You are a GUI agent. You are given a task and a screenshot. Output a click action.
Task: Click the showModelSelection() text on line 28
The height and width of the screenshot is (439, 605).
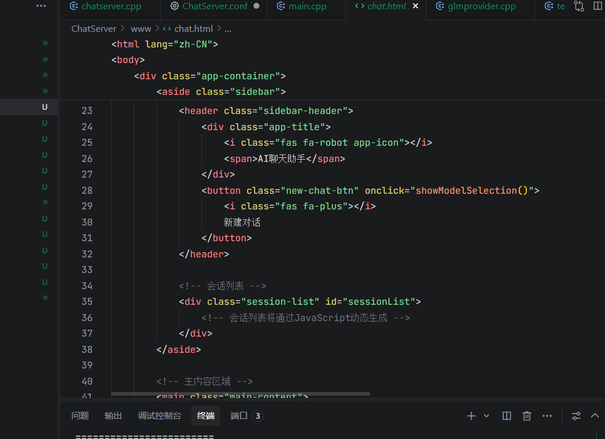(471, 190)
